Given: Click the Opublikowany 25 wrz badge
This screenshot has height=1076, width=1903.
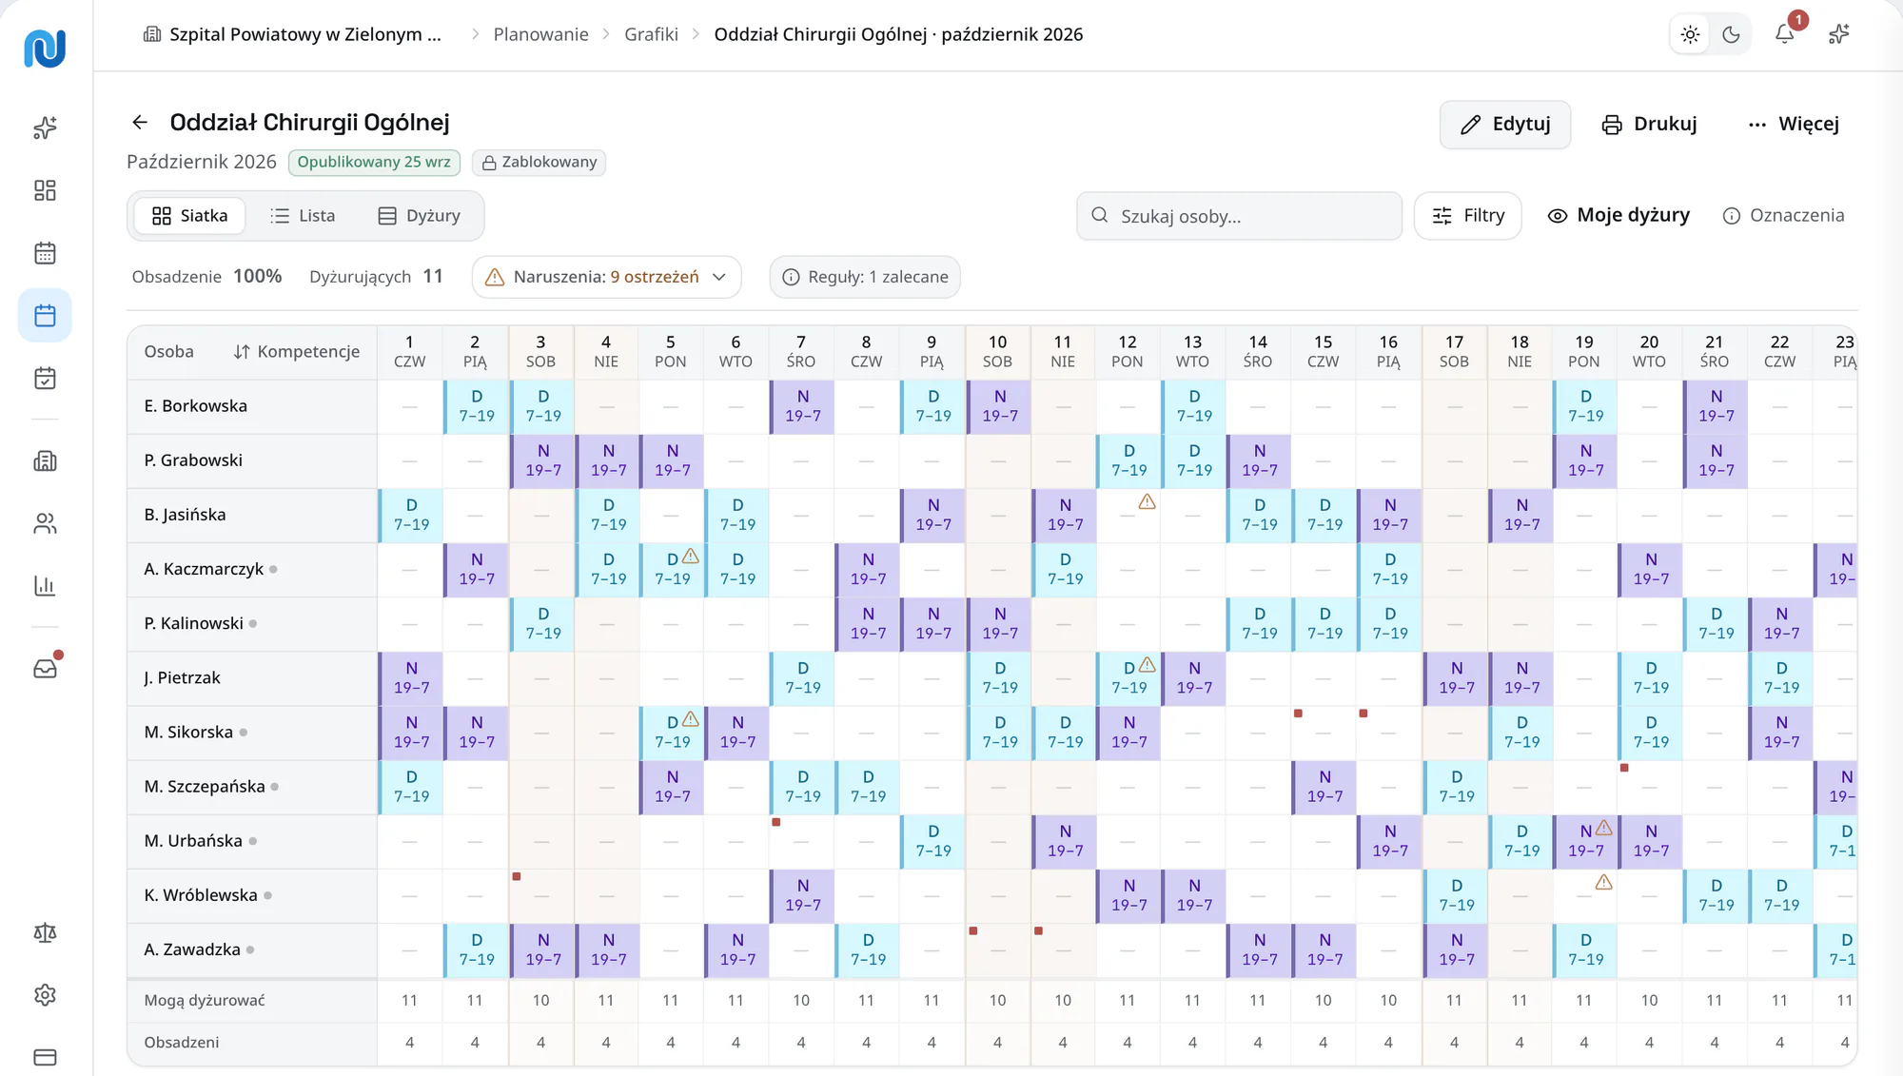Looking at the screenshot, I should point(374,163).
